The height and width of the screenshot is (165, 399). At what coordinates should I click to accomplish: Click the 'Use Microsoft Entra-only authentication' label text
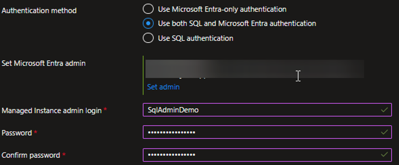coord(222,9)
